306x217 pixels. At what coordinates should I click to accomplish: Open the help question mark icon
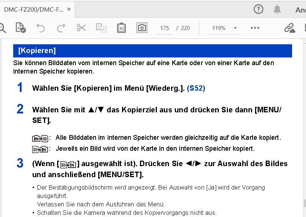258,10
